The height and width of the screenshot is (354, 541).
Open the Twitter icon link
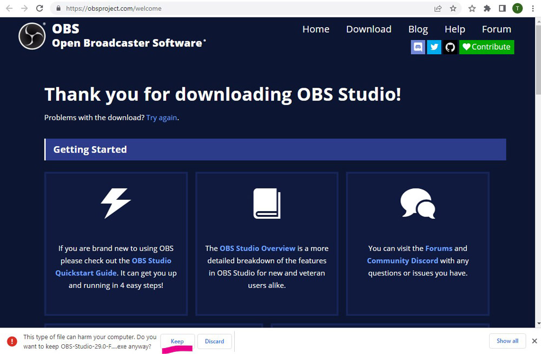(434, 47)
